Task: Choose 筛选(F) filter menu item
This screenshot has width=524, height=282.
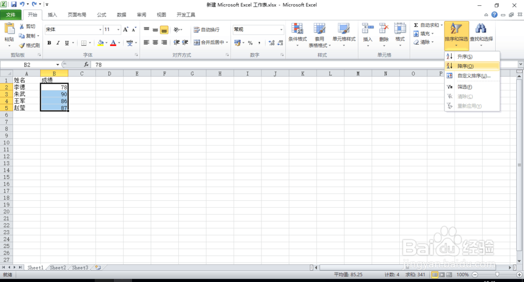Action: (x=472, y=87)
